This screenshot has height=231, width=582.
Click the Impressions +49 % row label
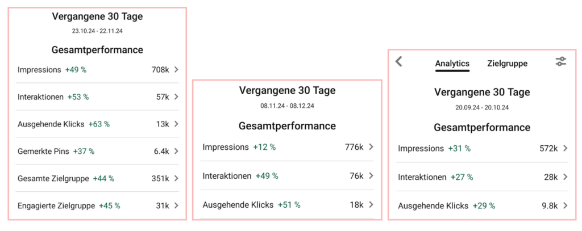(x=52, y=69)
